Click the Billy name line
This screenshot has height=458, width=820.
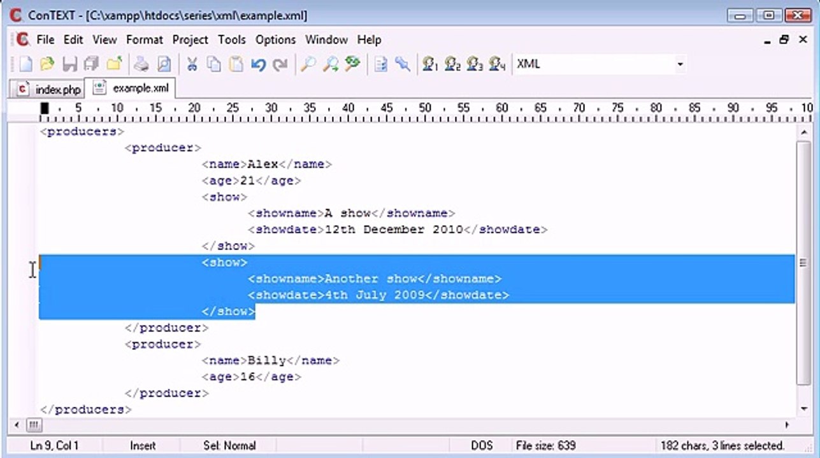click(271, 361)
